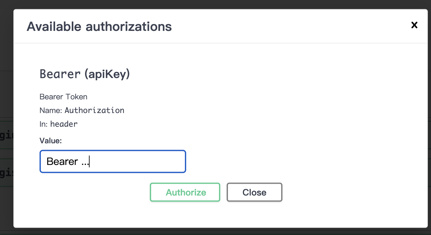Select the "Available authorizations" dialog title

click(x=99, y=26)
